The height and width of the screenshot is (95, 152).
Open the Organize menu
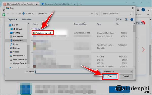tap(12, 20)
